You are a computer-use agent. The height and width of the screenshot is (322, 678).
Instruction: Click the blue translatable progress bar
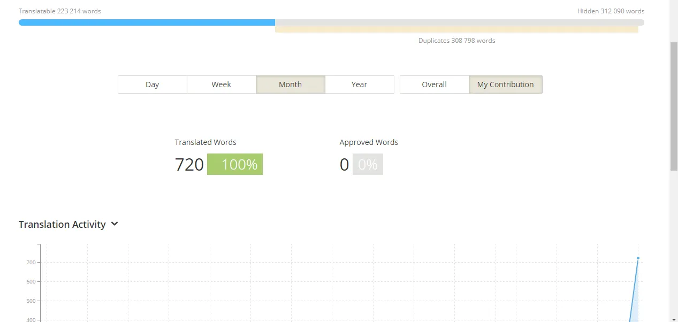[x=147, y=22]
